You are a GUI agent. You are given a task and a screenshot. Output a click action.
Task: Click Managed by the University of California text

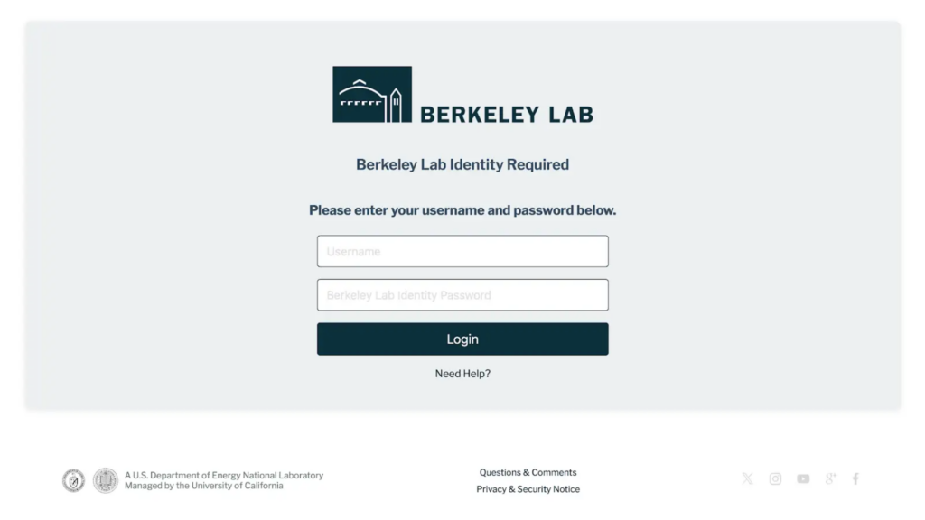point(204,486)
